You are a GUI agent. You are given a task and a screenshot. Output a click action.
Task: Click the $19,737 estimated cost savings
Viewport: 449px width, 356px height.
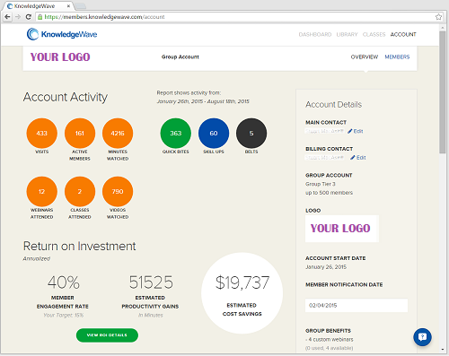coord(242,282)
